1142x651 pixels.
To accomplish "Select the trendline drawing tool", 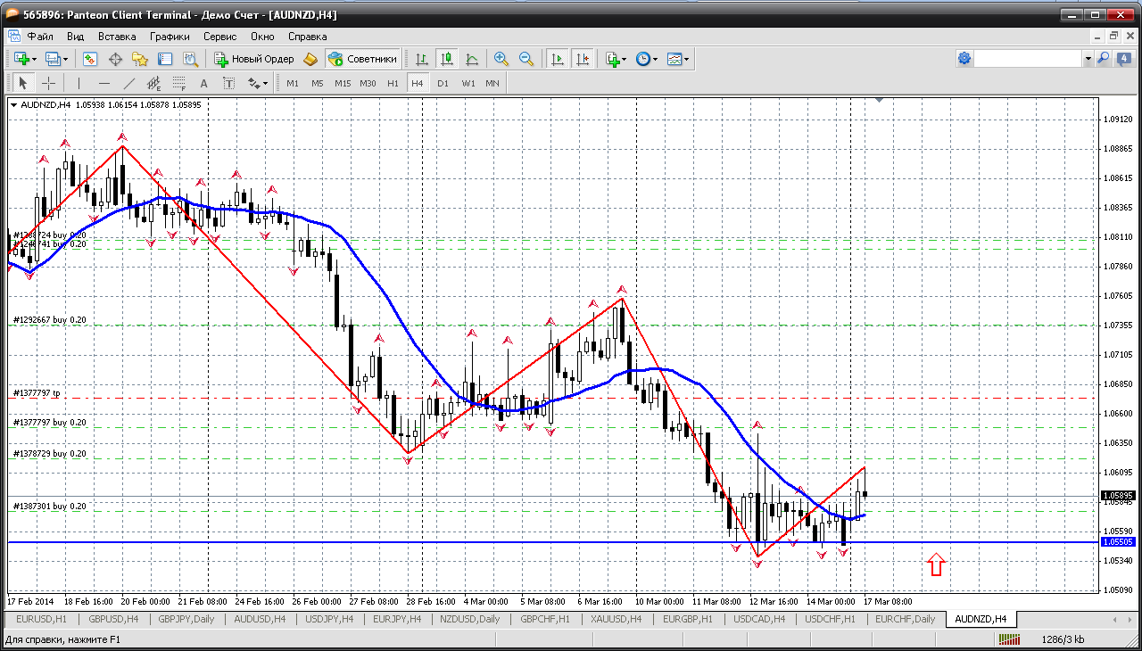I will pos(129,83).
